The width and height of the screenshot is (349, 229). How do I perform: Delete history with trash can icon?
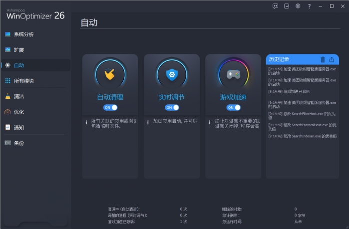323,59
